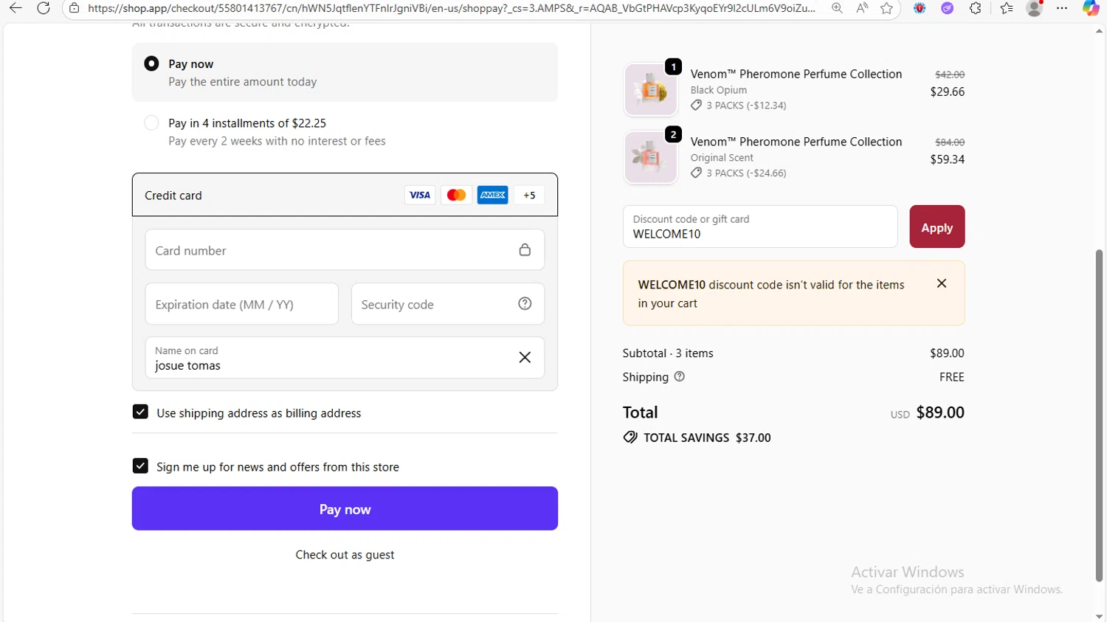Screen dimensions: 1107x622
Task: Open the zoom magnifier in the address bar
Action: click(837, 8)
